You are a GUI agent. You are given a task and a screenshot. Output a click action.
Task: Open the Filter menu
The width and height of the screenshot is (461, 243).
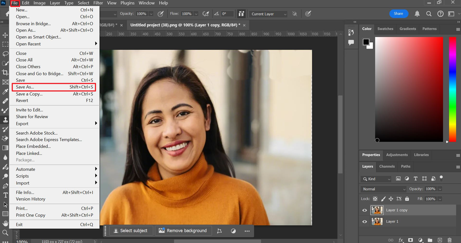pos(98,3)
